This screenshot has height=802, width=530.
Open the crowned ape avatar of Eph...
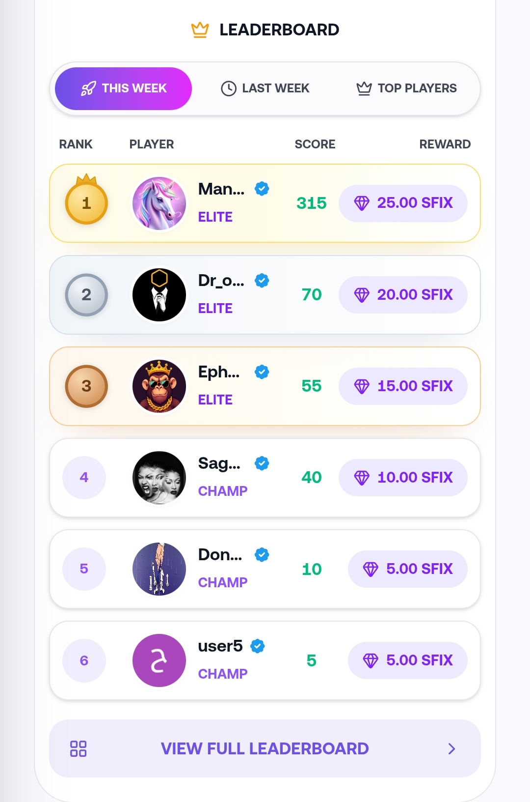coord(159,386)
